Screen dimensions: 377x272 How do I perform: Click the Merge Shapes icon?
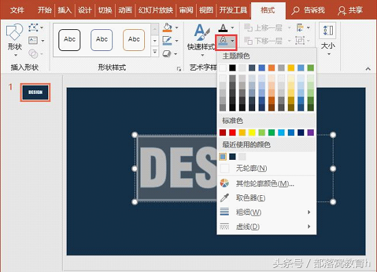(x=33, y=53)
